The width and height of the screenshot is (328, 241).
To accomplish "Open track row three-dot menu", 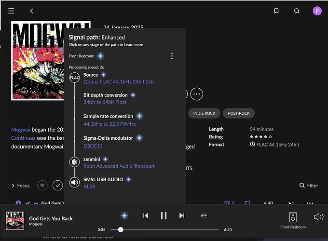I will point(310,203).
